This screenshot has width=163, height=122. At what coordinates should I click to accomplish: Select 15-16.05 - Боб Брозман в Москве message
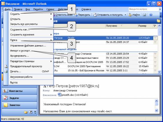tap(103, 71)
